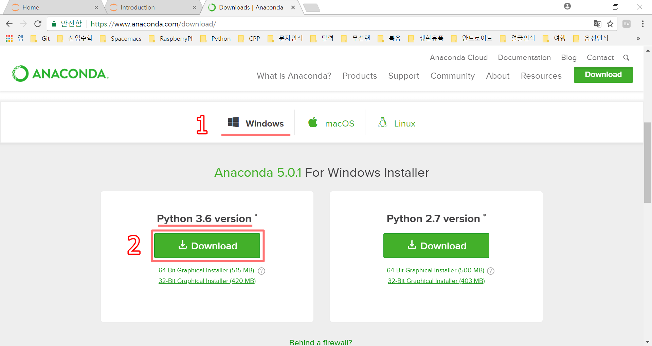Switch to the macOS installer tab
The width and height of the screenshot is (652, 346).
pyautogui.click(x=331, y=123)
